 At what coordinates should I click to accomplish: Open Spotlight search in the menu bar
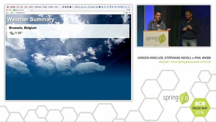point(125,7)
